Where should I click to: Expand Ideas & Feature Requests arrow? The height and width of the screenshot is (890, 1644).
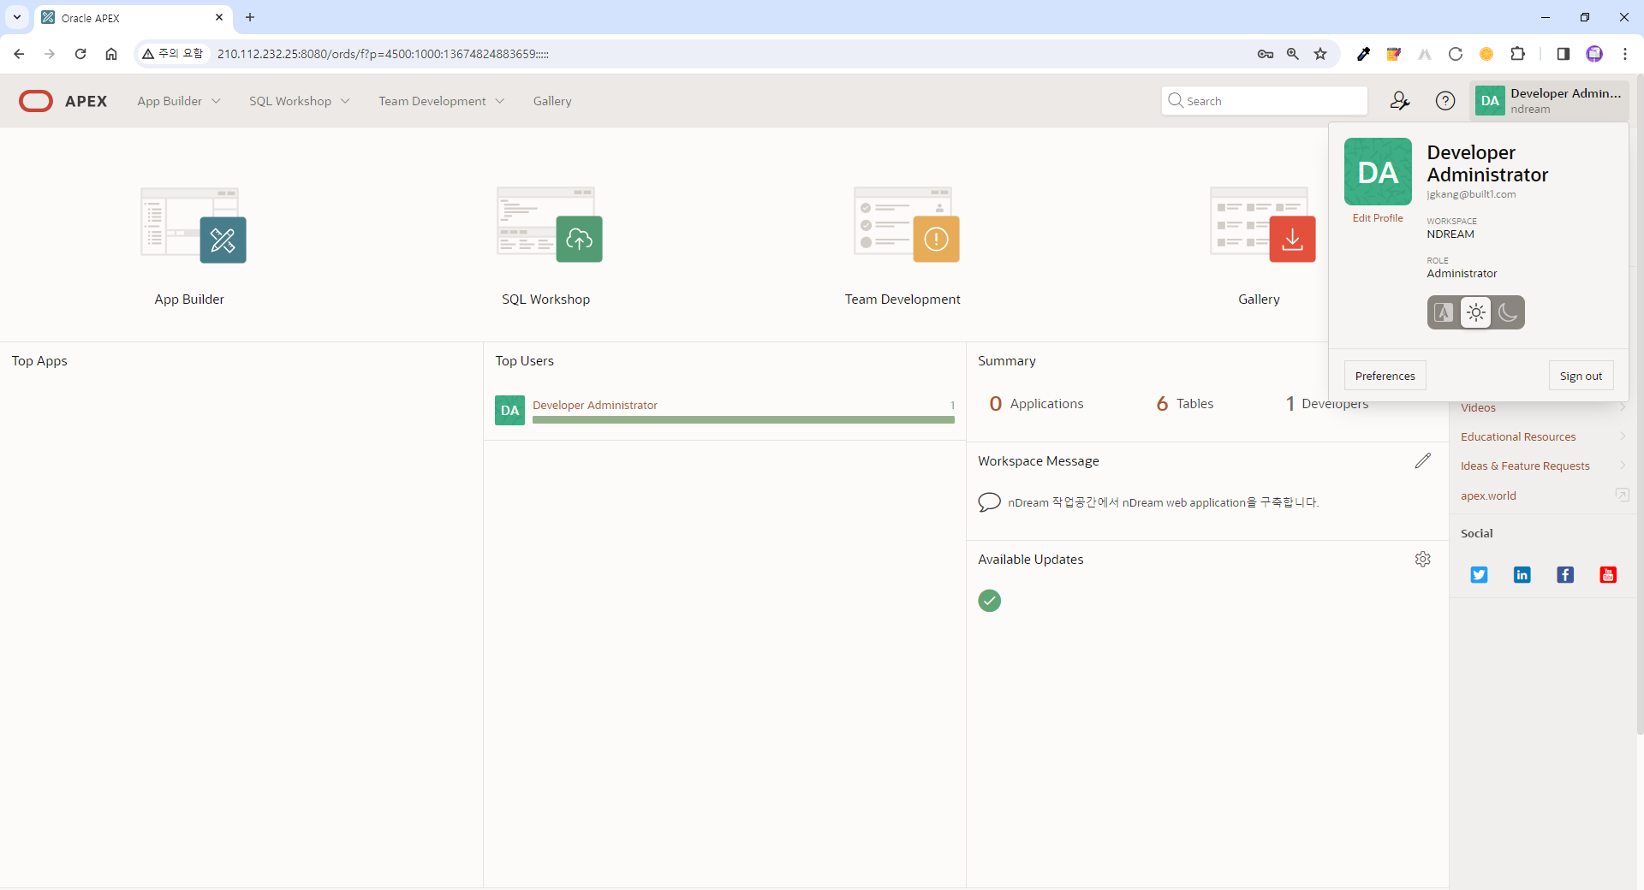pyautogui.click(x=1622, y=466)
